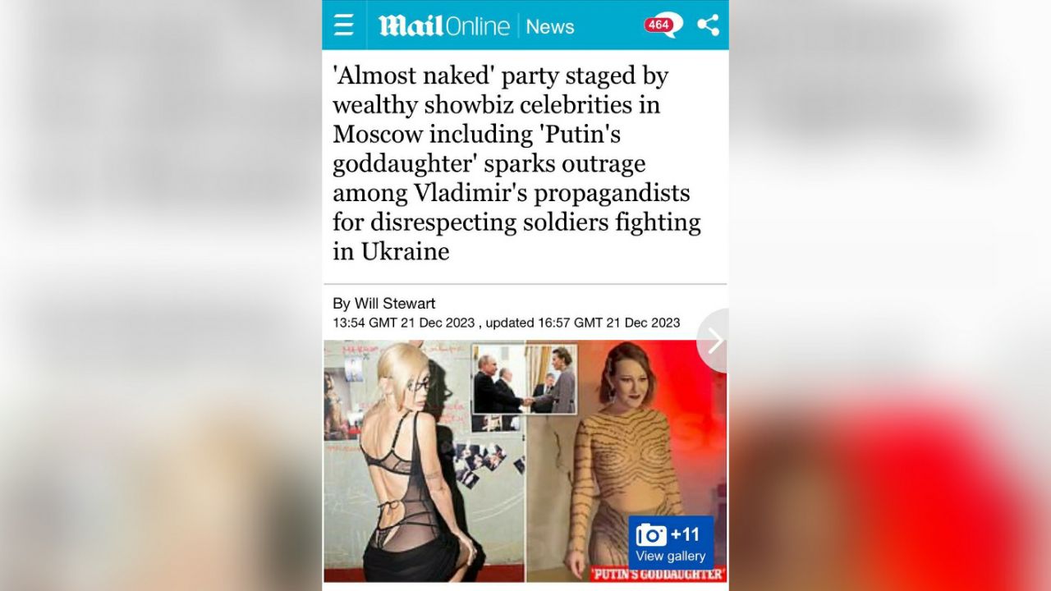The height and width of the screenshot is (591, 1051).
Task: Tap the 'By' byline prefix text
Action: (x=342, y=304)
